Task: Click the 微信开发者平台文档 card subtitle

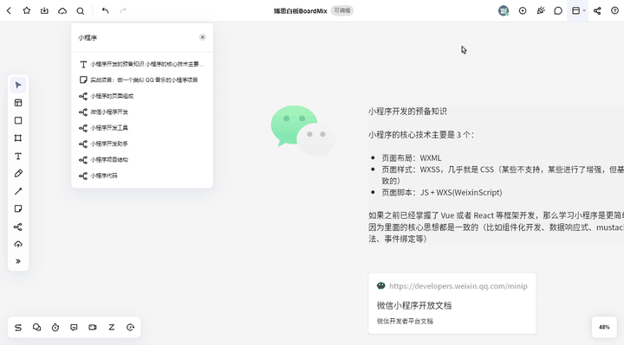Action: [x=405, y=321]
